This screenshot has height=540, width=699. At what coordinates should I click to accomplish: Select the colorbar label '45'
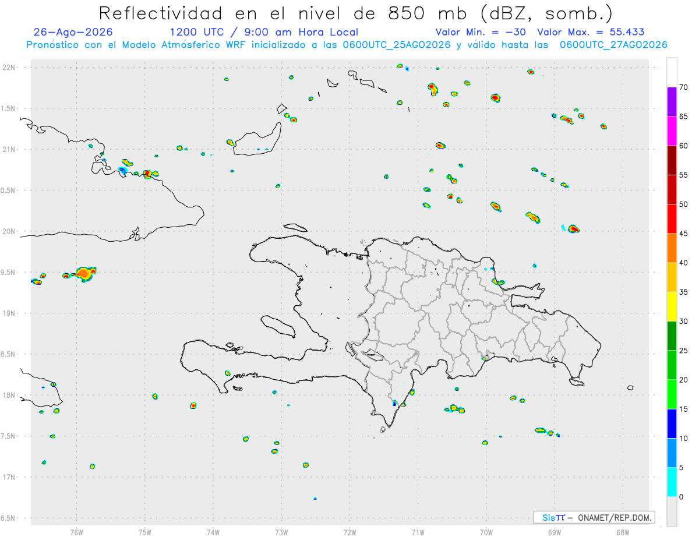tap(684, 234)
